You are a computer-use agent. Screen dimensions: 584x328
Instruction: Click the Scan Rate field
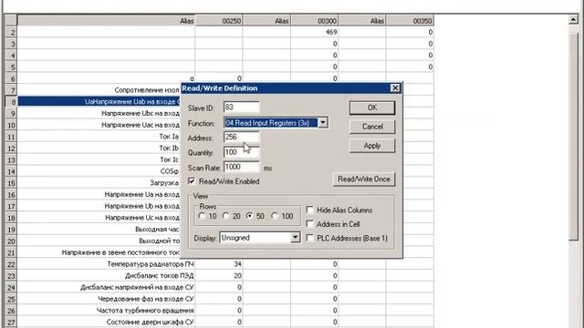[x=241, y=167]
